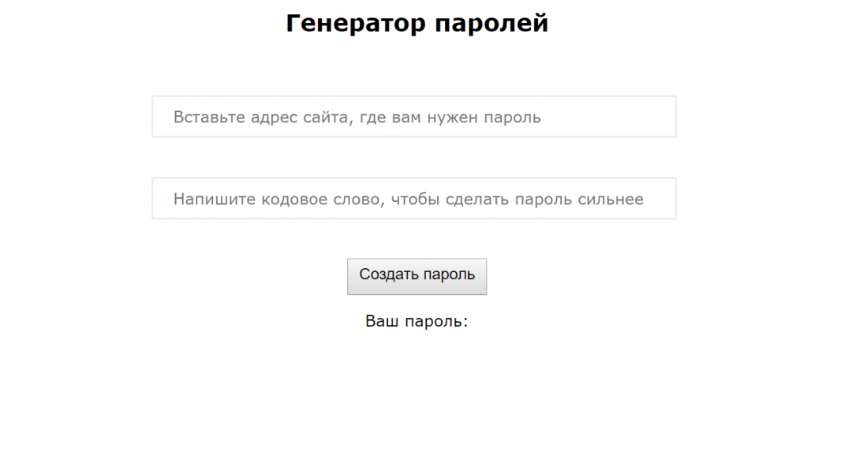Click the page title at the top
This screenshot has height=459, width=852.
[x=417, y=24]
